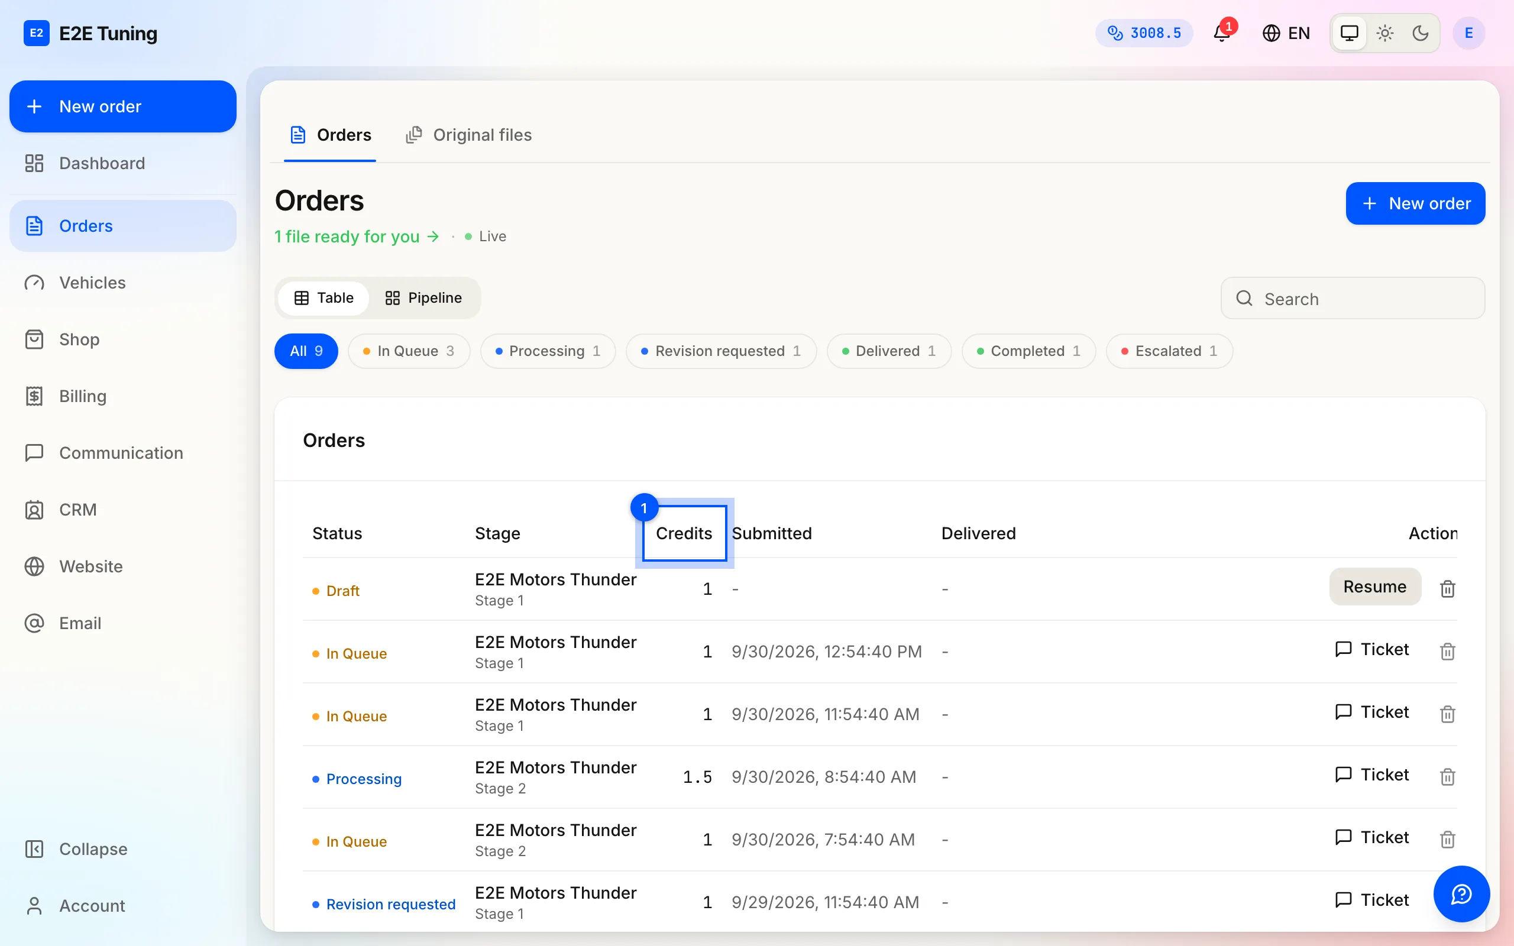Image resolution: width=1514 pixels, height=946 pixels.
Task: Open Ticket for 12:54:40 PM order
Action: [1371, 649]
